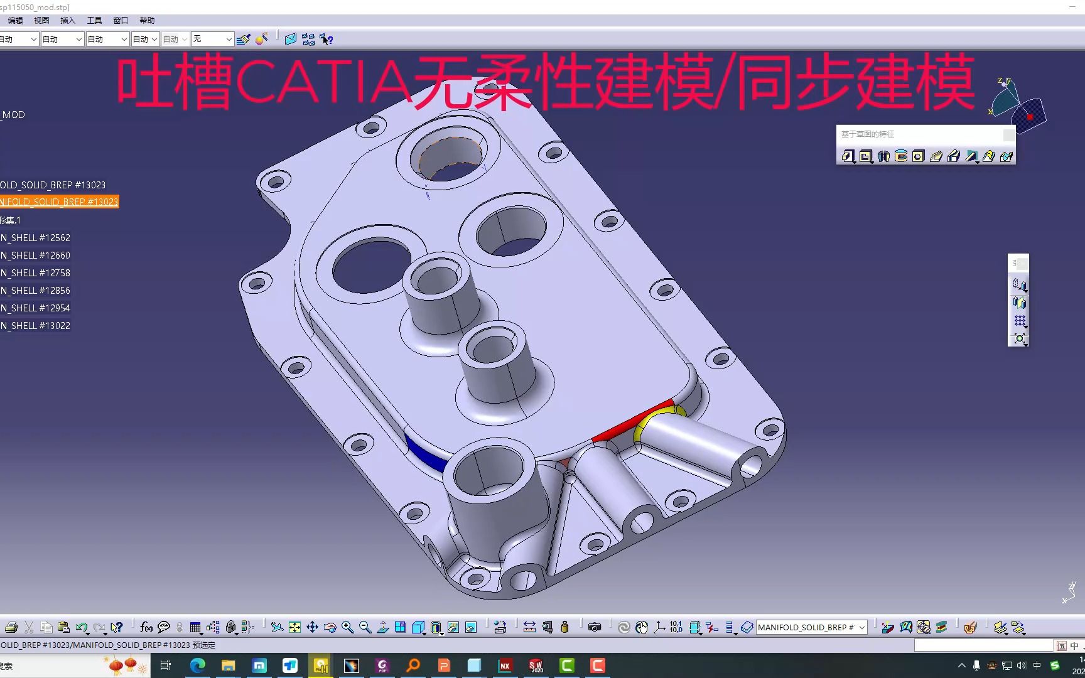
Task: Open Isometric View quick-view dropdown
Action: pyautogui.click(x=419, y=627)
